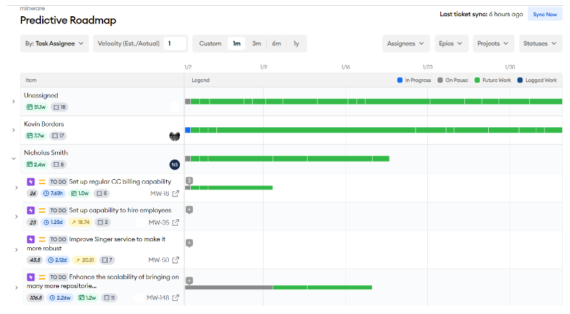Open By: Task Assignee dropdown
The image size is (570, 314).
(55, 43)
